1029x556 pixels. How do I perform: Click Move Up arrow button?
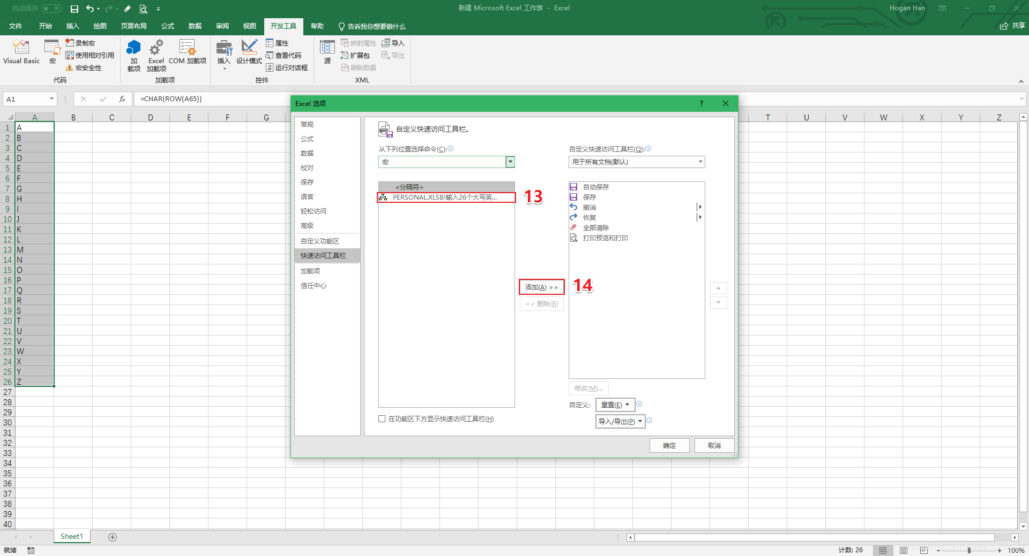coord(718,288)
